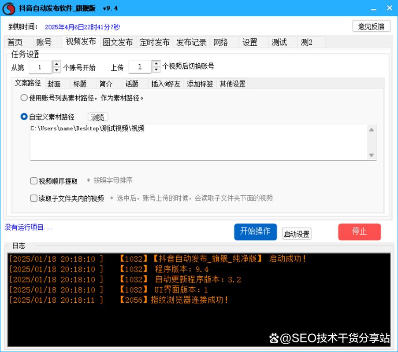This screenshot has width=398, height=352.
Task: Minimize the window
Action: [373, 9]
